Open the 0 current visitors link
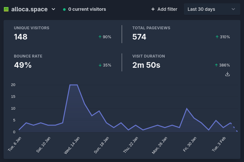 (x=87, y=9)
